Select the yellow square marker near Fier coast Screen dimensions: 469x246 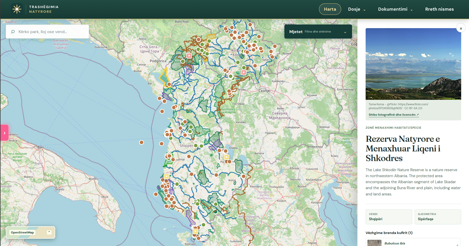coord(166,176)
